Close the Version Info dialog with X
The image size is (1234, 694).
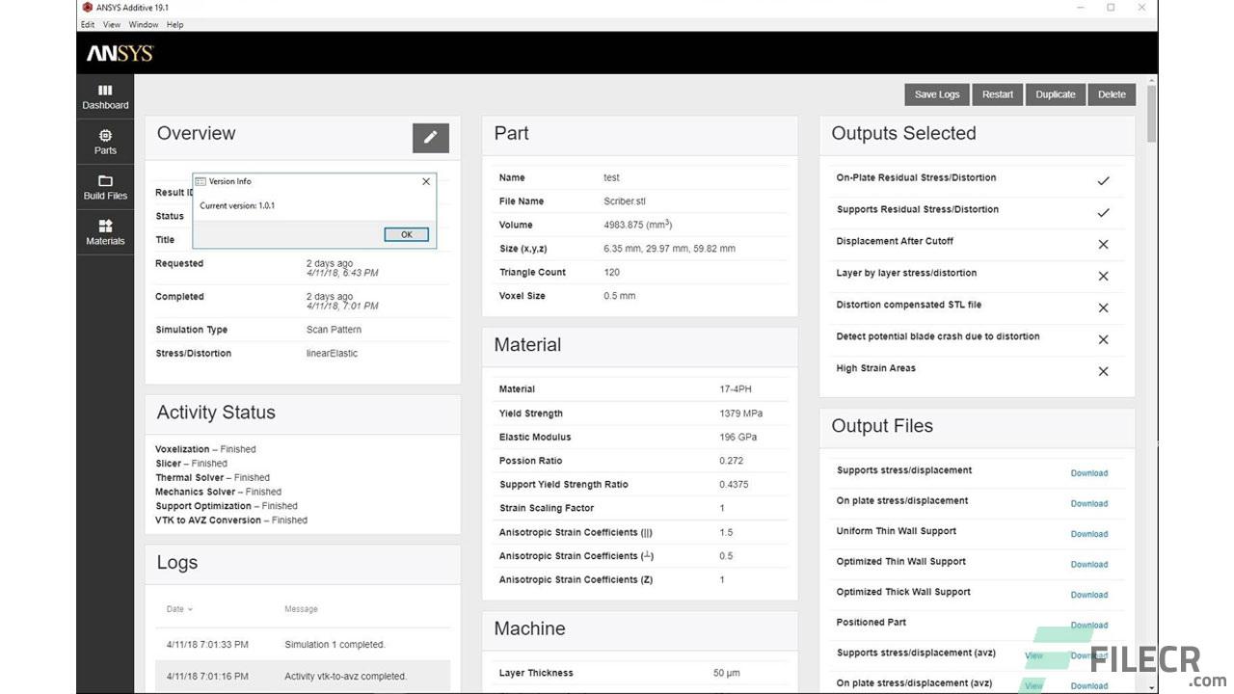click(426, 181)
